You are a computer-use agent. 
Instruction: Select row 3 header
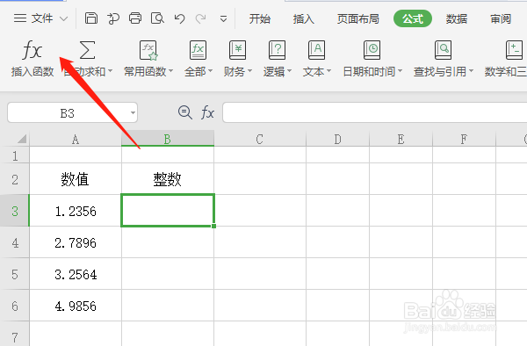15,211
